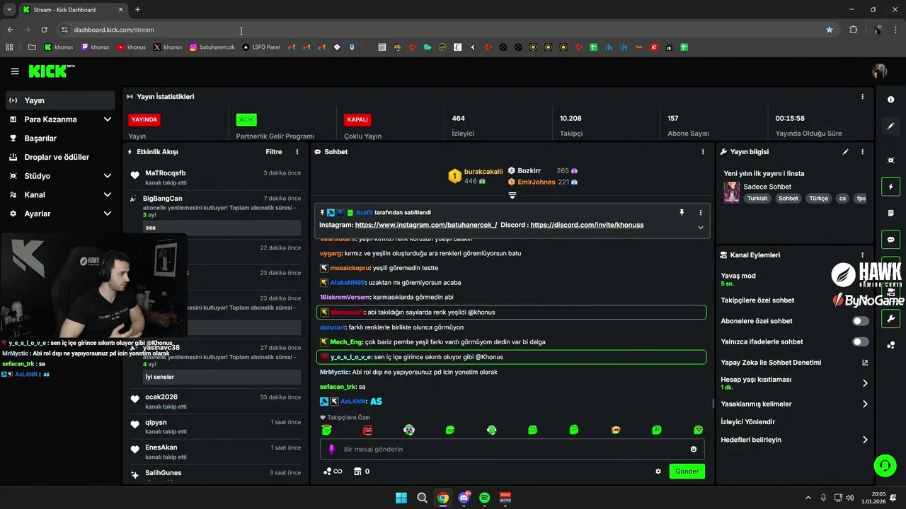Open the green headset support button
The height and width of the screenshot is (509, 906).
pyautogui.click(x=885, y=465)
